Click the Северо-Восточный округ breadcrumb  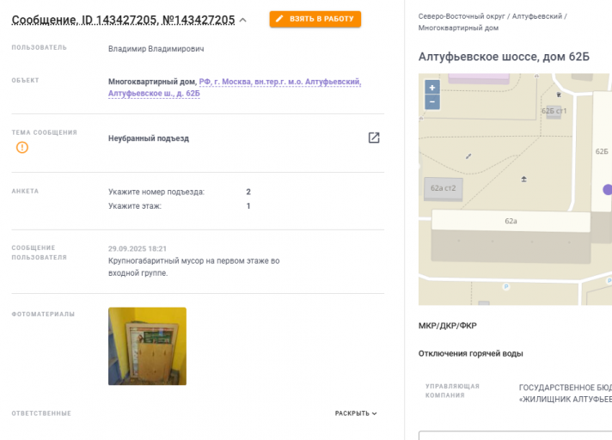click(462, 16)
